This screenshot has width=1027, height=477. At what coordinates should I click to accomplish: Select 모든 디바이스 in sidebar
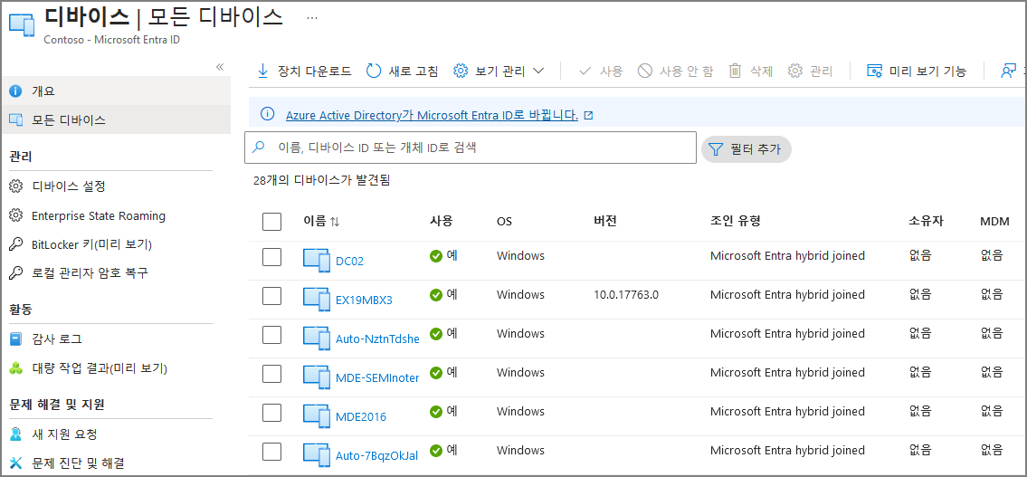(115, 119)
